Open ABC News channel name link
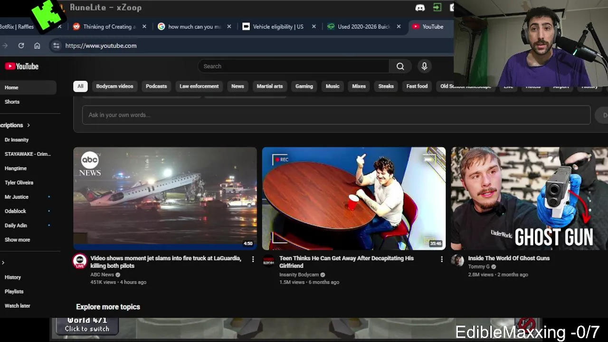 [102, 275]
